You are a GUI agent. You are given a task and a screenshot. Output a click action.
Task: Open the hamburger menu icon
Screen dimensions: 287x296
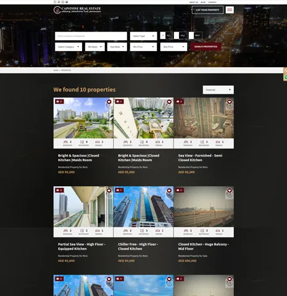click(x=230, y=10)
